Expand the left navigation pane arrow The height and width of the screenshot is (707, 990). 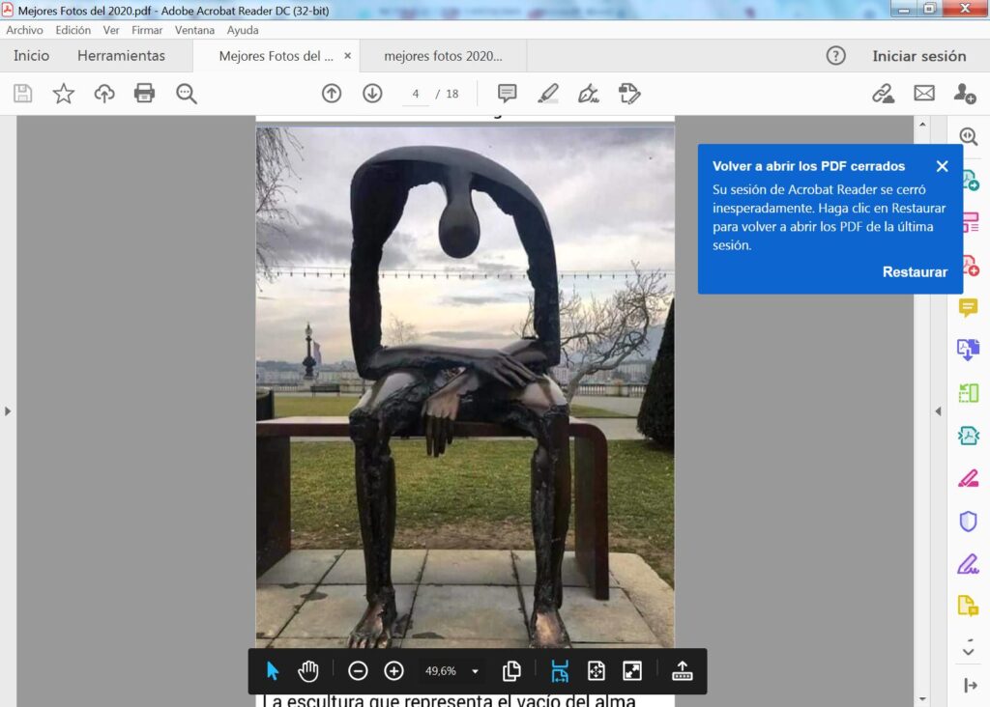(8, 411)
